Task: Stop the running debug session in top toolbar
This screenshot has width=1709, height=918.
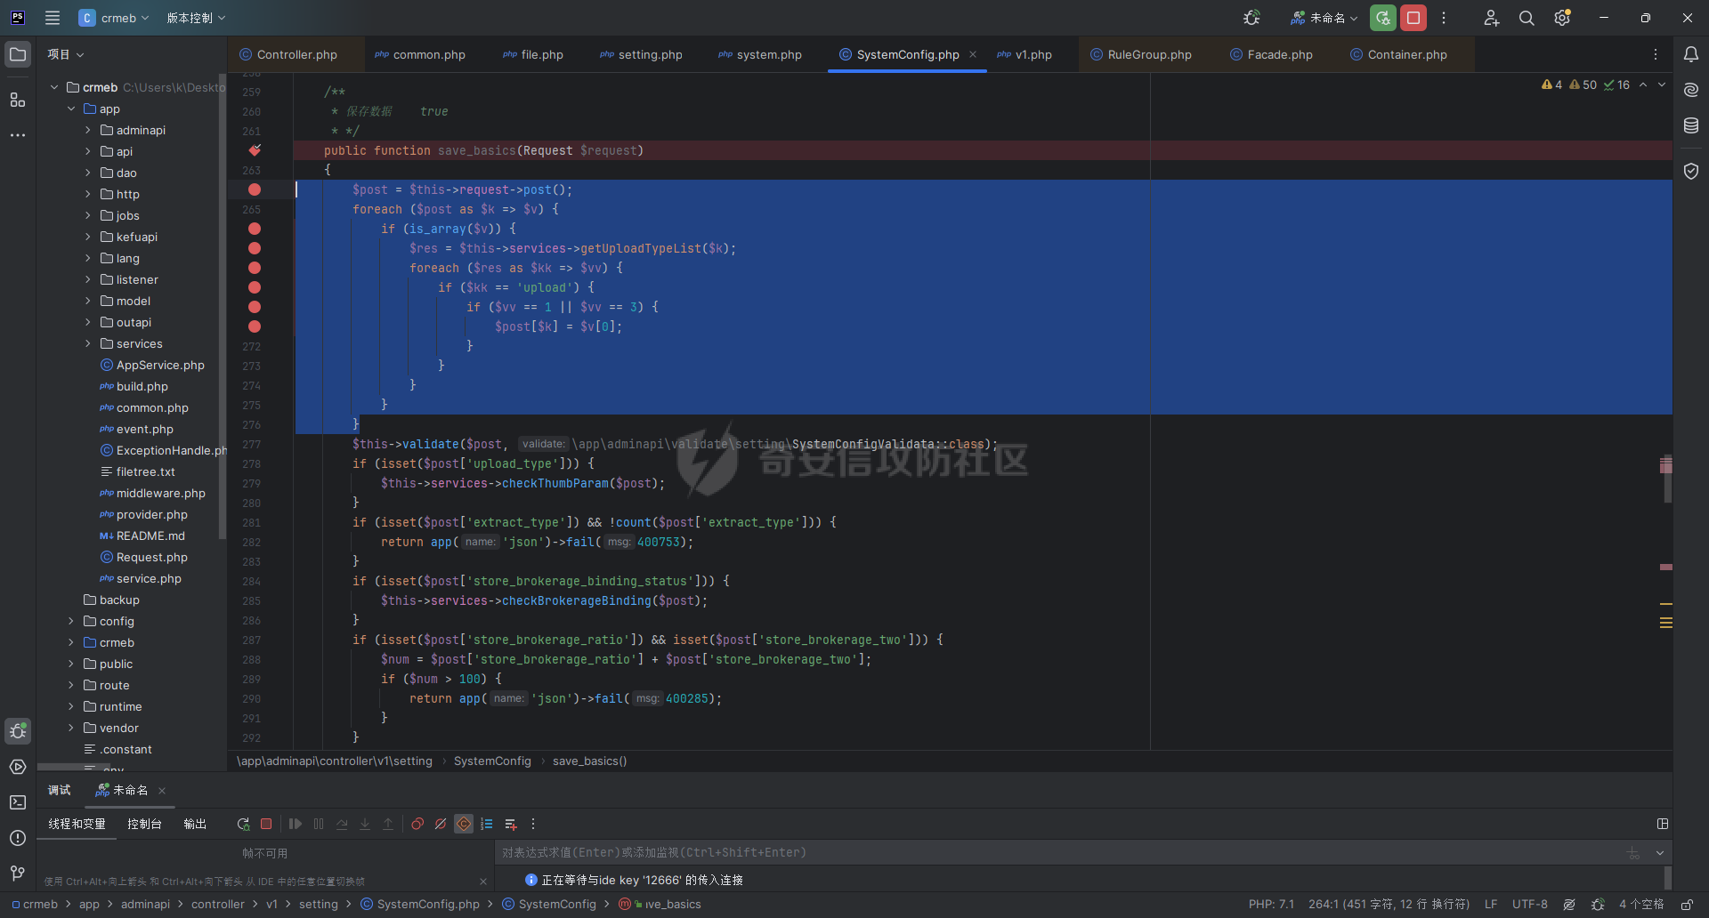Action: pyautogui.click(x=1413, y=18)
